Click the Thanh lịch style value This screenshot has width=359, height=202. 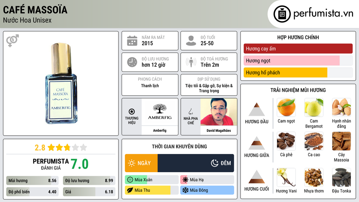(150, 86)
